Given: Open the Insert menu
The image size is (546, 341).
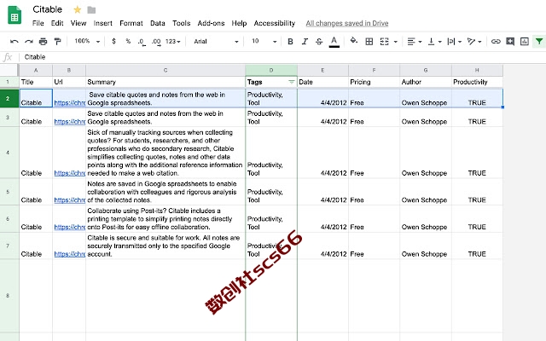Looking at the screenshot, I should (102, 23).
